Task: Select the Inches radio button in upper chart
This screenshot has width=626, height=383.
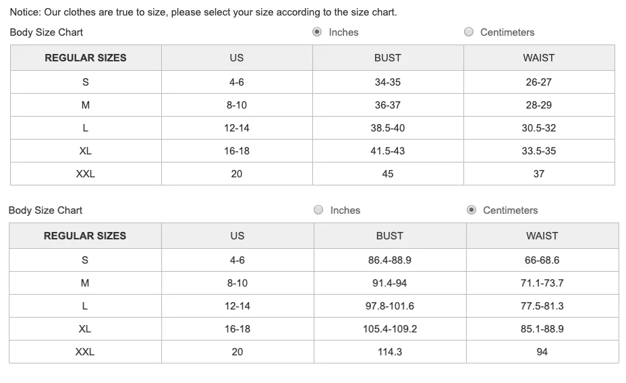Action: (317, 32)
